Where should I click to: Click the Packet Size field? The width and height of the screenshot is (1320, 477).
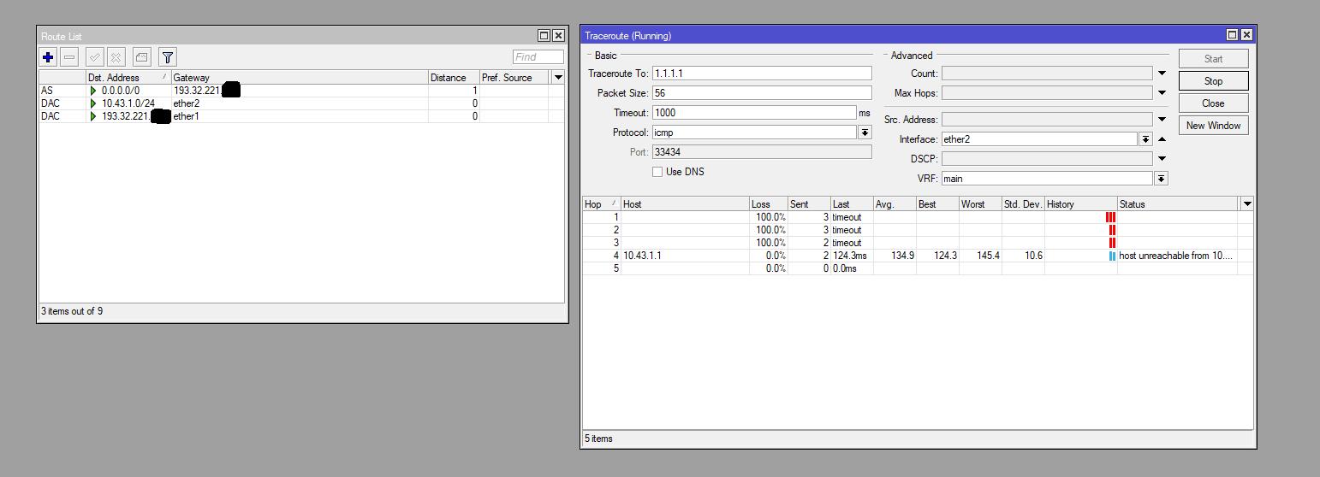tap(762, 92)
